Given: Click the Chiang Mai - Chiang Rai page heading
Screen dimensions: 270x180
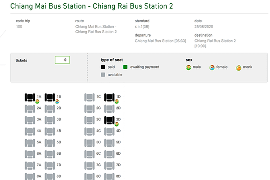Looking at the screenshot, I should (92, 6).
